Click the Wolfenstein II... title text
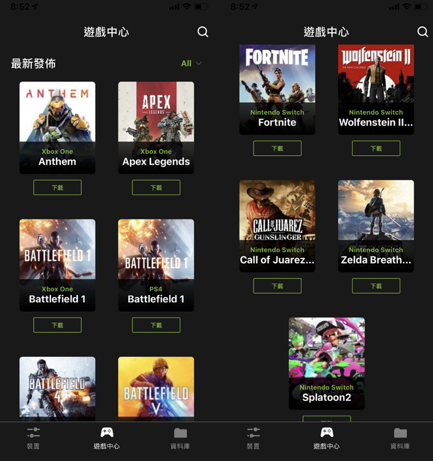 (x=376, y=122)
